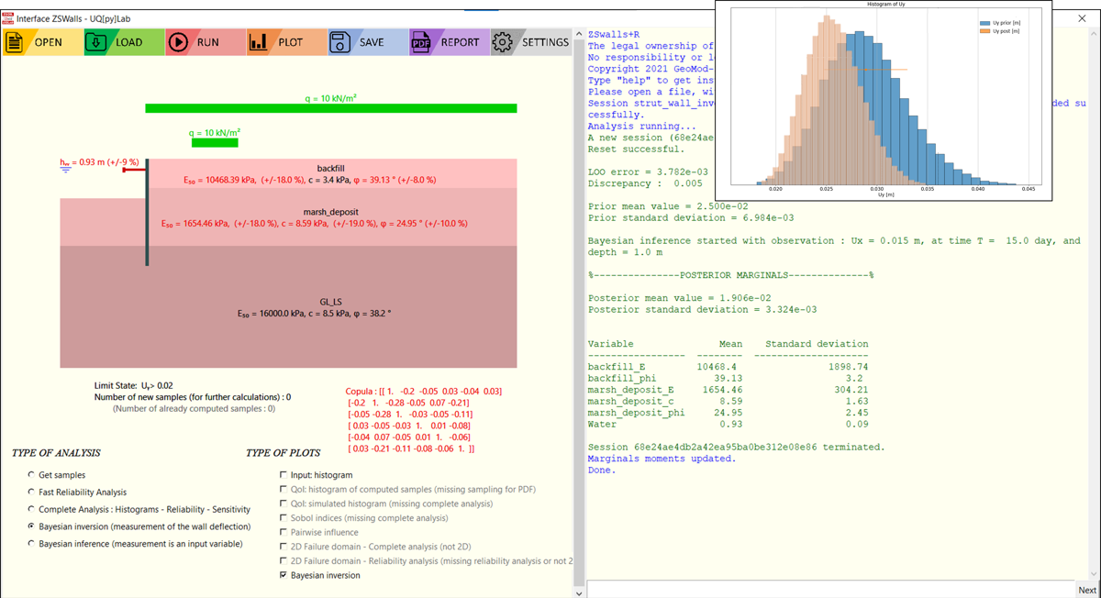
Task: Close the application window
Action: click(x=1081, y=17)
